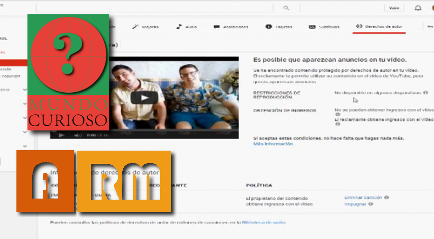This screenshot has height=239, width=434.
Task: Select the Derechos de autor tab
Action: [379, 27]
